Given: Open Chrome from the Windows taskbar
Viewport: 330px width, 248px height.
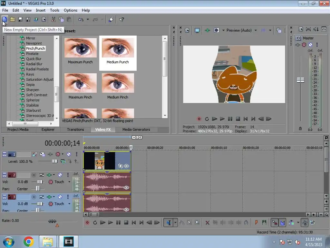Looking at the screenshot, I should [x=29, y=242].
